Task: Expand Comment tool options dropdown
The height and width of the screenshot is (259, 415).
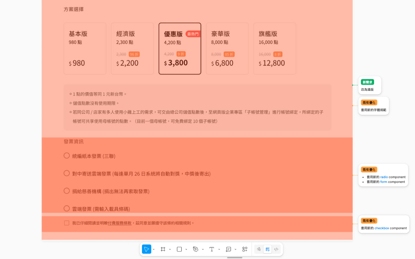Action: click(236, 249)
